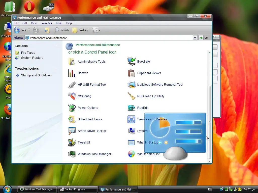Open Startup and Shutdown troubleshooter link
The image size is (258, 193).
(x=36, y=75)
